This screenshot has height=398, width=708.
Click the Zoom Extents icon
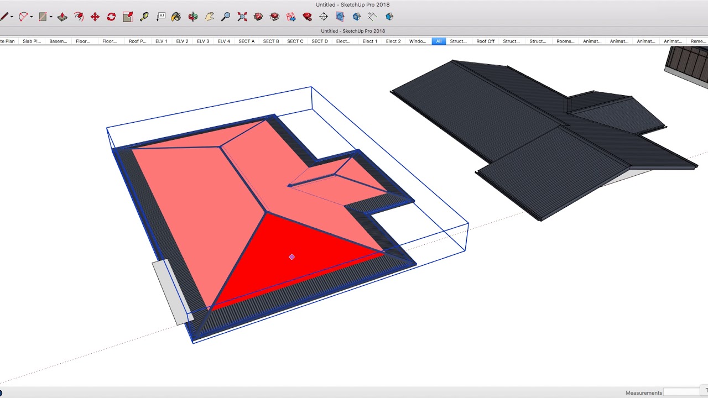tap(242, 17)
